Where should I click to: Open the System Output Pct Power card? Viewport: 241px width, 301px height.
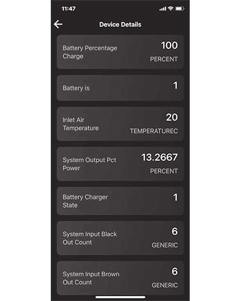point(120,164)
